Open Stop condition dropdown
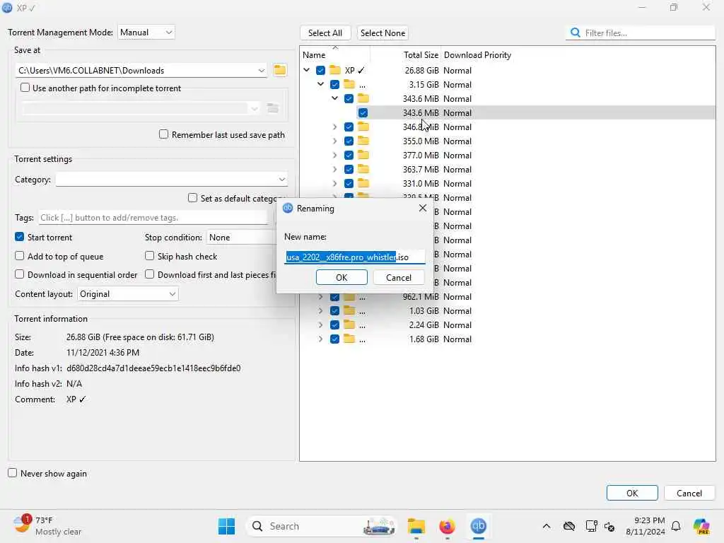This screenshot has height=543, width=724. click(241, 238)
